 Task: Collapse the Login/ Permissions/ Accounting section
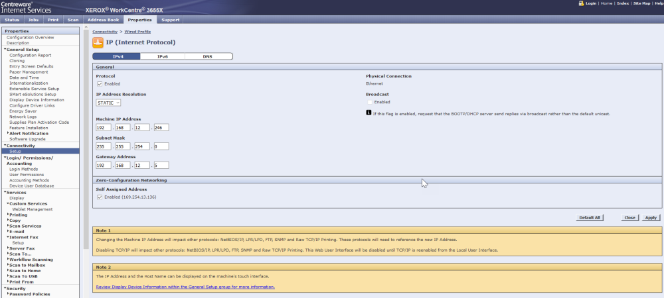click(5, 158)
